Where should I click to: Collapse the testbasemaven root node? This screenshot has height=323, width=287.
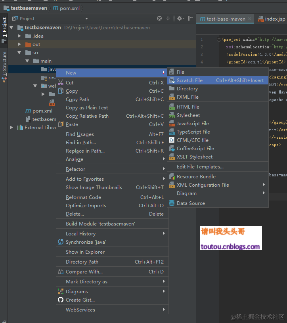pyautogui.click(x=11, y=28)
